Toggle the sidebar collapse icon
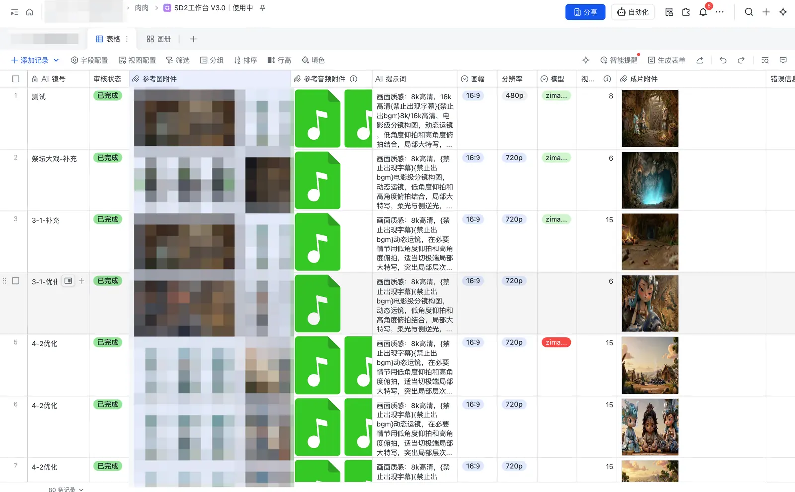795x492 pixels. tap(15, 12)
